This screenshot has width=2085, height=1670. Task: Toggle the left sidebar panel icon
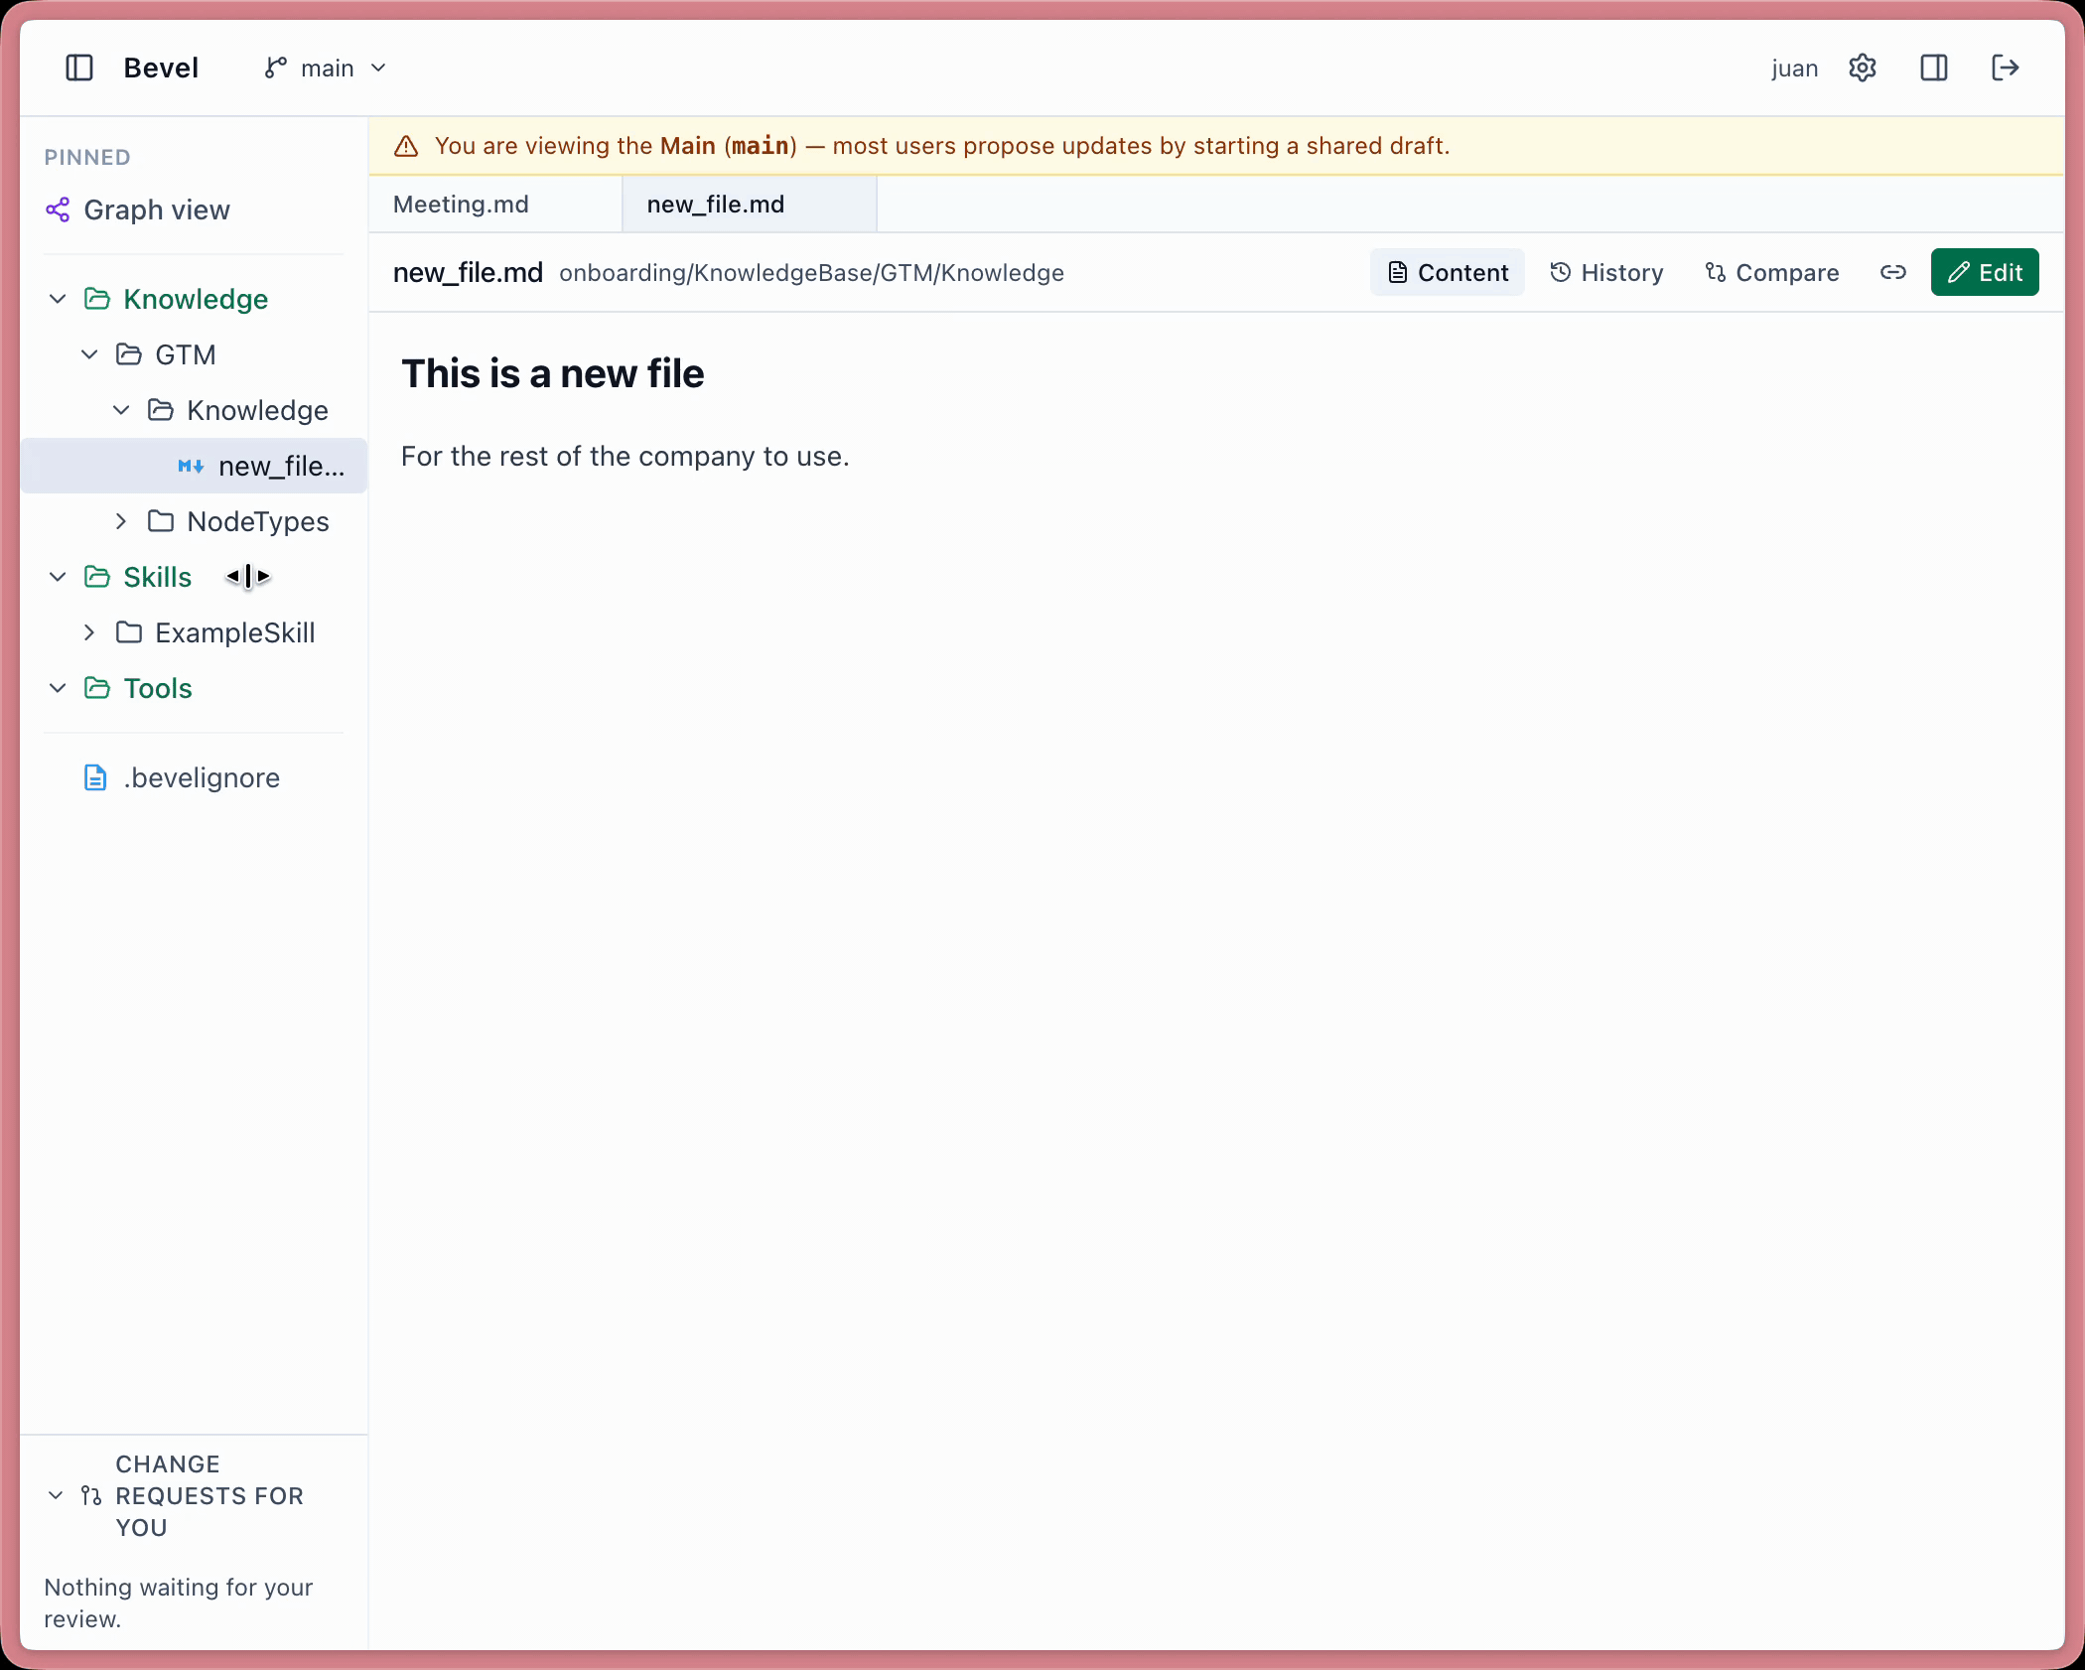point(79,68)
